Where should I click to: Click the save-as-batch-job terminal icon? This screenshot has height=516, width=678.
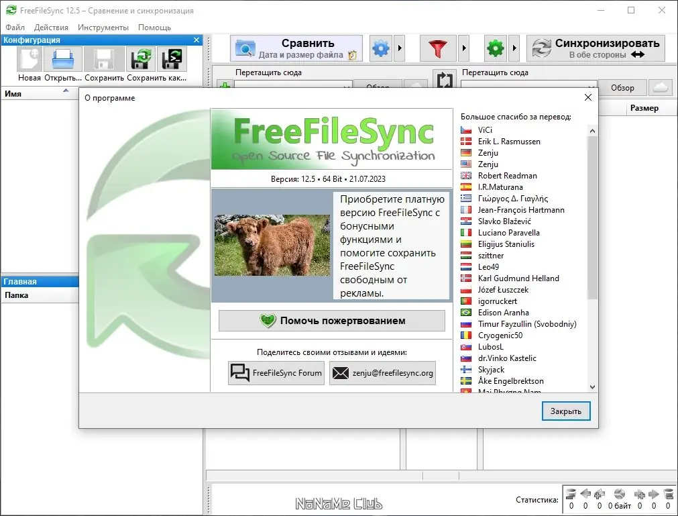172,59
